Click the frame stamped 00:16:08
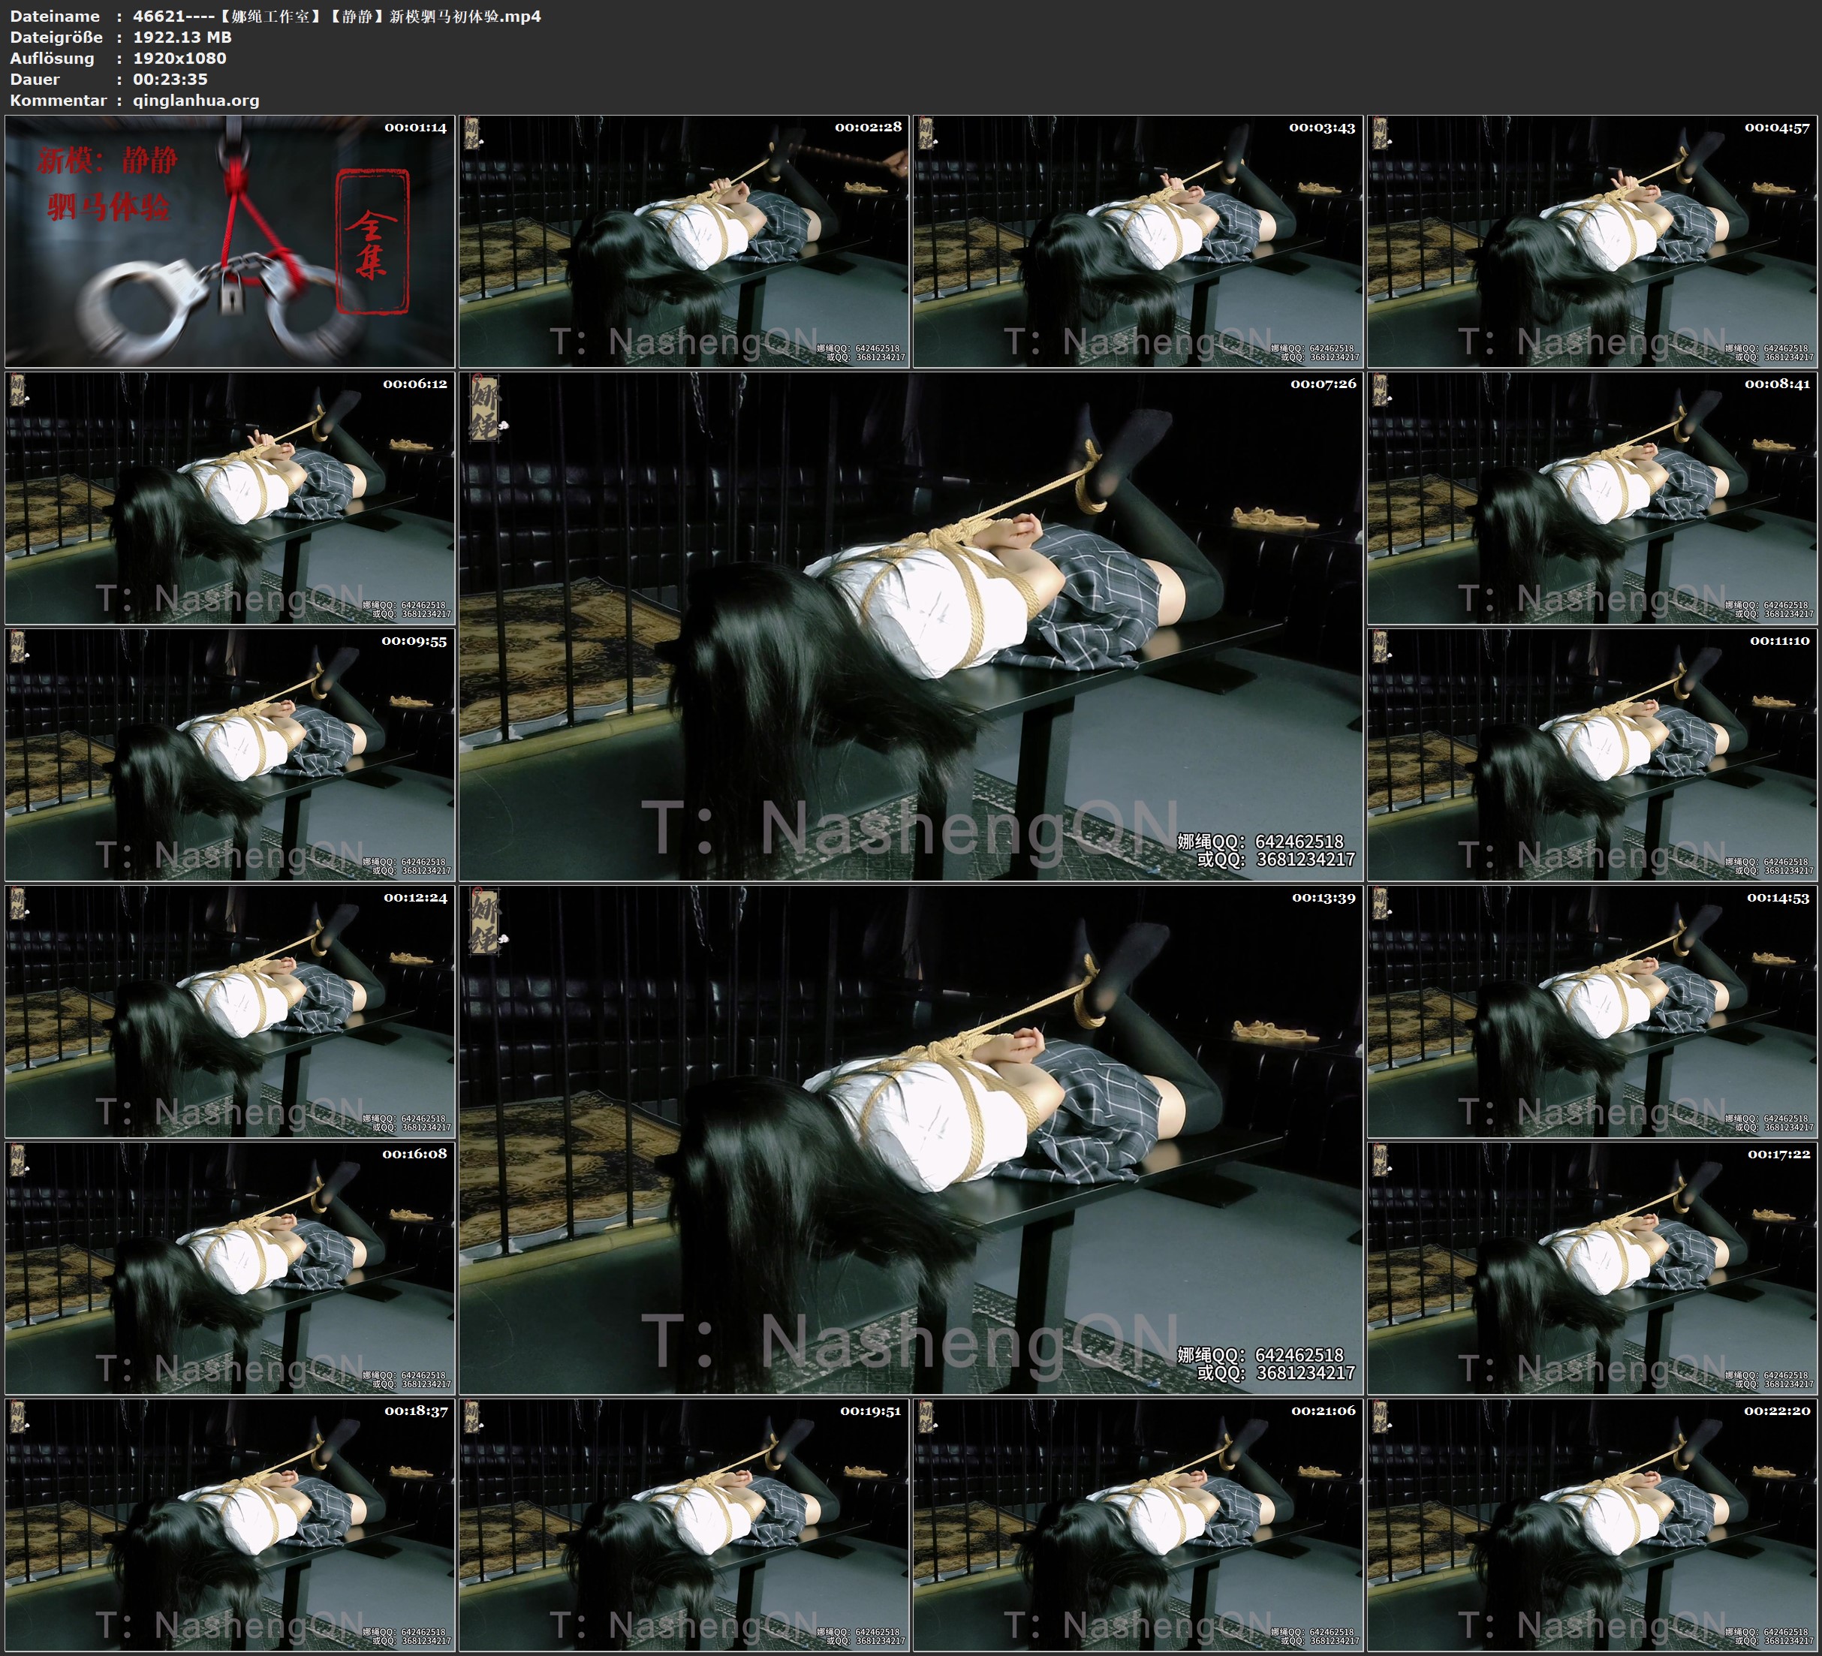1822x1656 pixels. [230, 1268]
